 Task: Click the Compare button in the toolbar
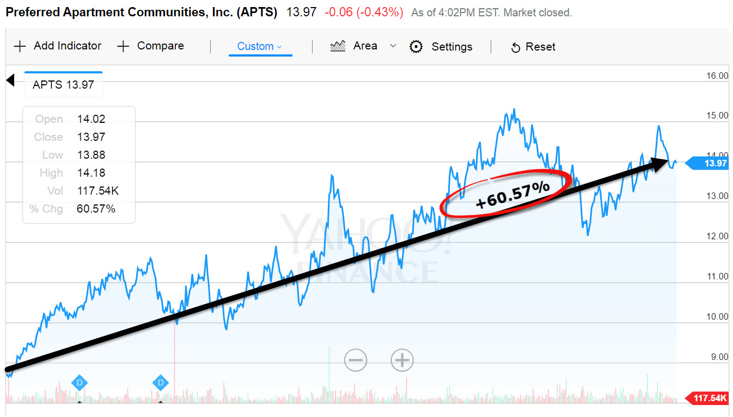coord(150,46)
